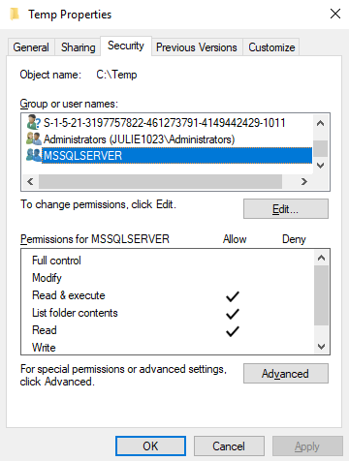Open Advanced security settings

[286, 374]
